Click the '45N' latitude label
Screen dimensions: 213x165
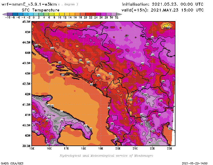click(x=27, y=32)
